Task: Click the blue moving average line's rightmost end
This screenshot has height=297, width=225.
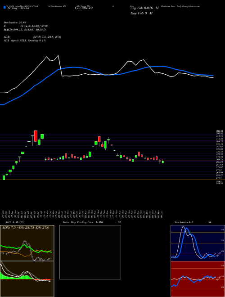Action: click(213, 76)
